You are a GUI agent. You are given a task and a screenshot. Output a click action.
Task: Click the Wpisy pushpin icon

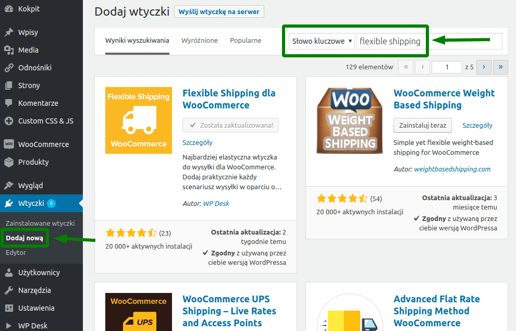pos(9,32)
